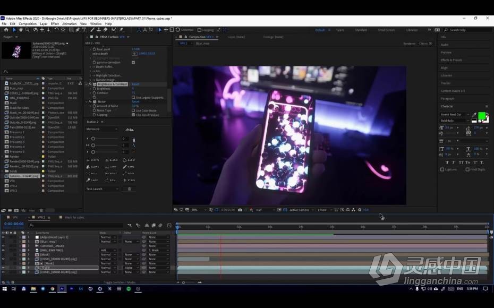Open the Blur_map breadcrumb in the viewer
The width and height of the screenshot is (494, 308).
pyautogui.click(x=202, y=44)
